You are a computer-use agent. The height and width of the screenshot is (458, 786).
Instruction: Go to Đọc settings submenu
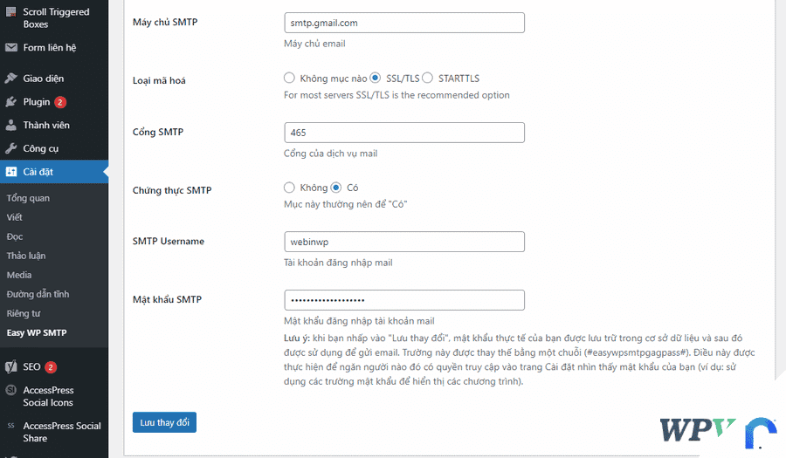tap(15, 236)
